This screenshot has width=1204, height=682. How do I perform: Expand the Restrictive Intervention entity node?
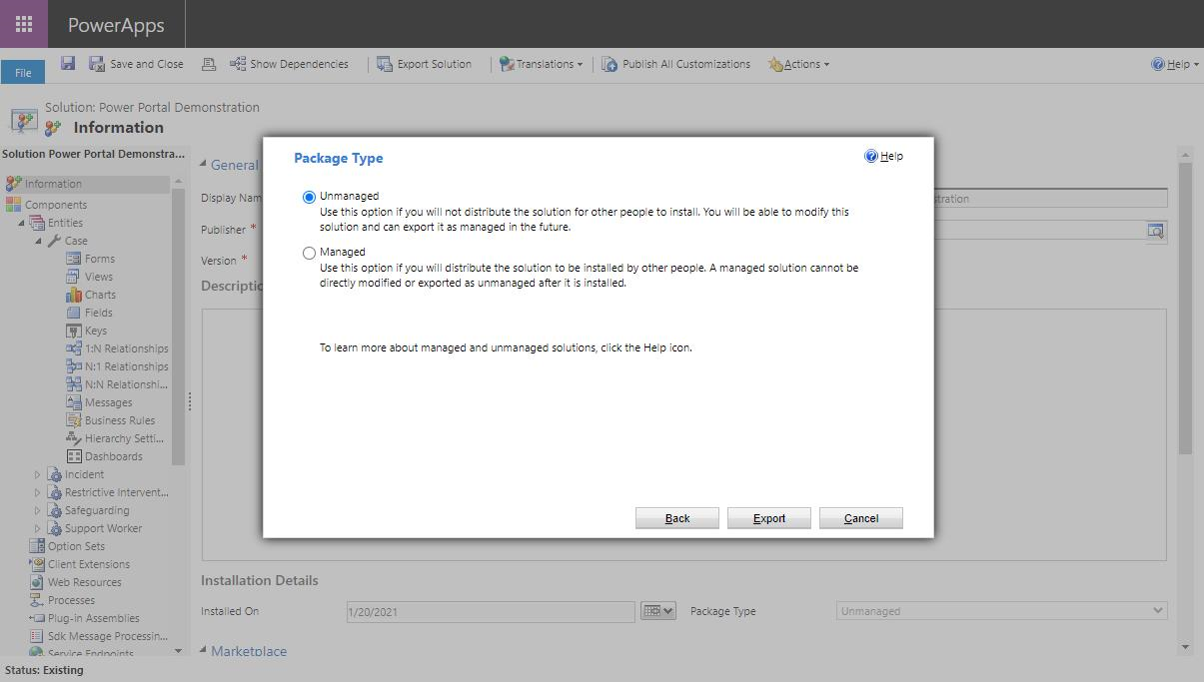tap(38, 492)
